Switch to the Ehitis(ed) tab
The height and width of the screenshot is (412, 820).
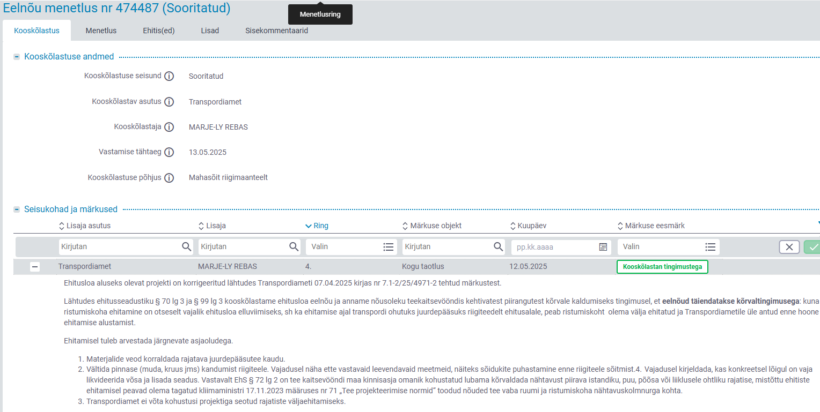pyautogui.click(x=159, y=31)
